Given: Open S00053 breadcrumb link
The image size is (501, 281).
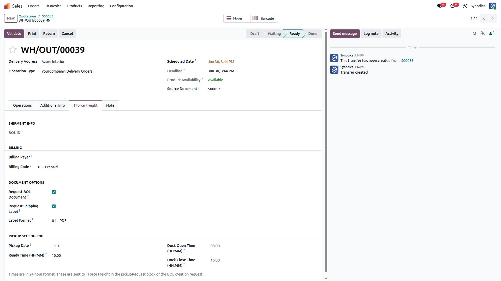Looking at the screenshot, I should pos(47,16).
